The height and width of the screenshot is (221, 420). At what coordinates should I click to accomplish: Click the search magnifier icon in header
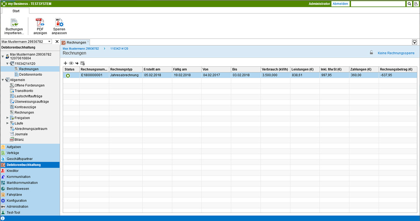pos(409,3)
